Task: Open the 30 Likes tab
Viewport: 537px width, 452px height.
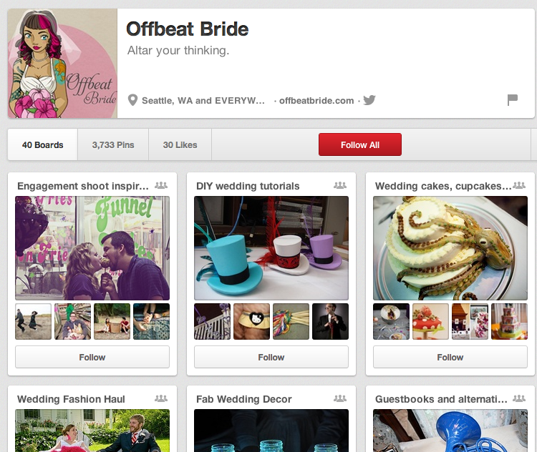Action: click(x=180, y=144)
